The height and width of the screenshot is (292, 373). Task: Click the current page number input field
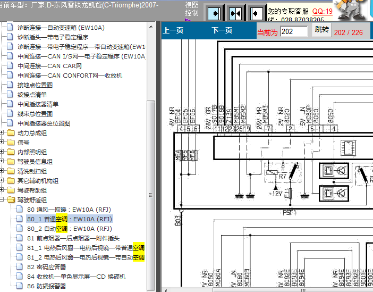click(x=294, y=31)
